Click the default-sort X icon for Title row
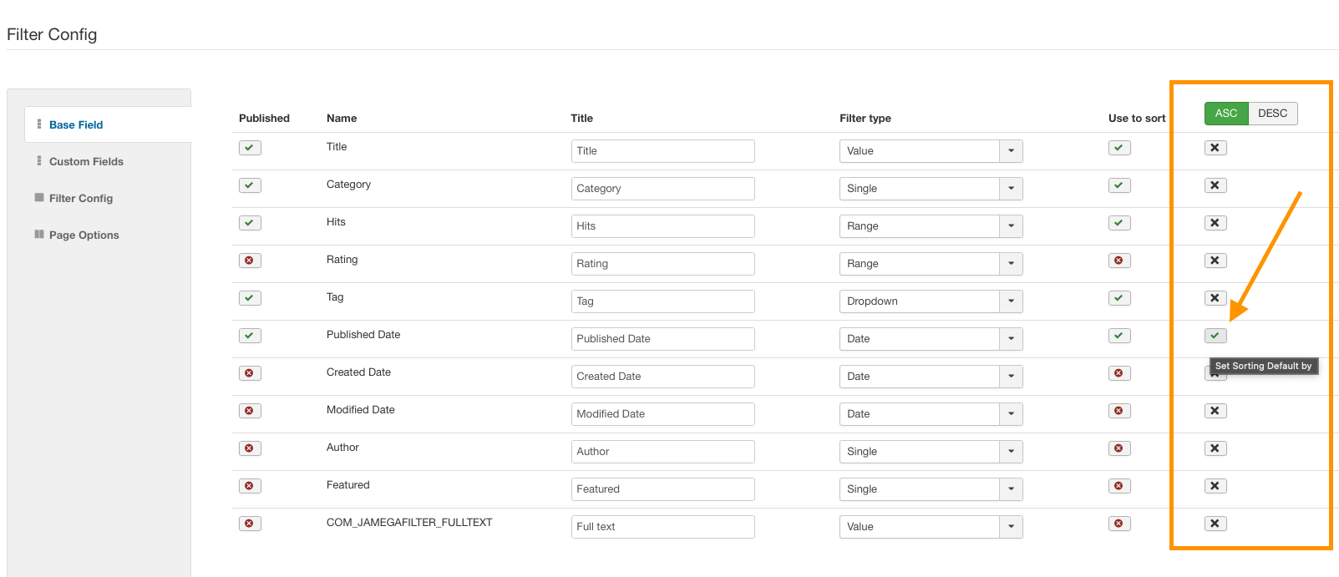 coord(1215,148)
